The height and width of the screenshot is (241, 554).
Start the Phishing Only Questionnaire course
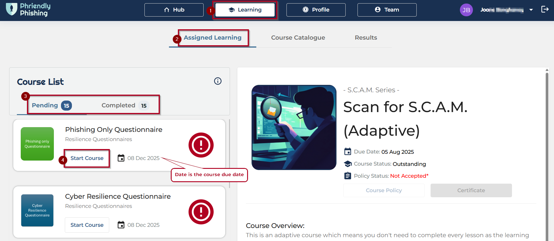tap(87, 158)
